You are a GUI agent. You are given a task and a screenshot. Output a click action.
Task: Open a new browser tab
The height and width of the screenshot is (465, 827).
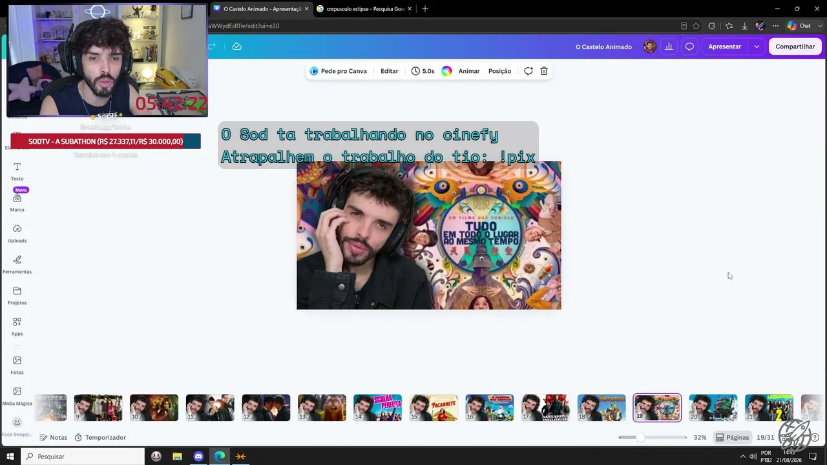(425, 9)
